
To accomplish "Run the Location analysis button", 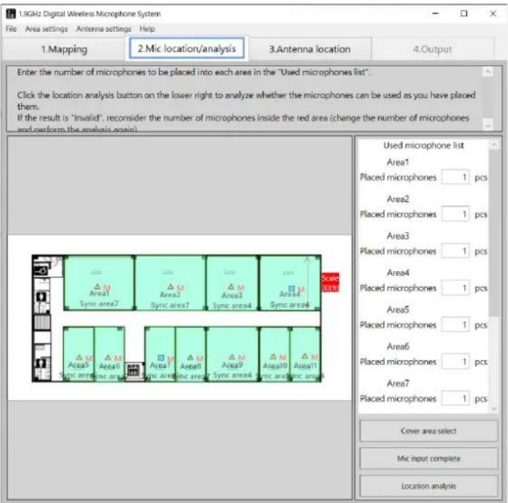I will [429, 486].
